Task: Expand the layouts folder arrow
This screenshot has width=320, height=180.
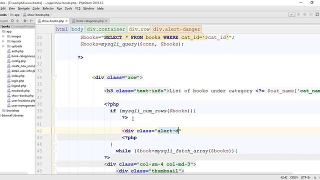Action: 3,41
